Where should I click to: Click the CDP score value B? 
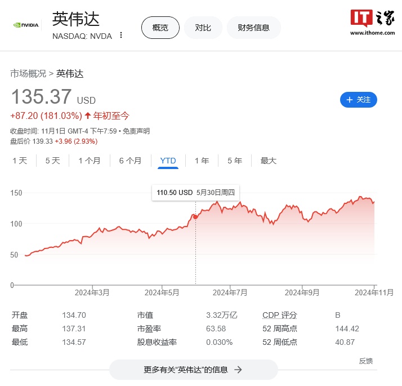point(338,315)
